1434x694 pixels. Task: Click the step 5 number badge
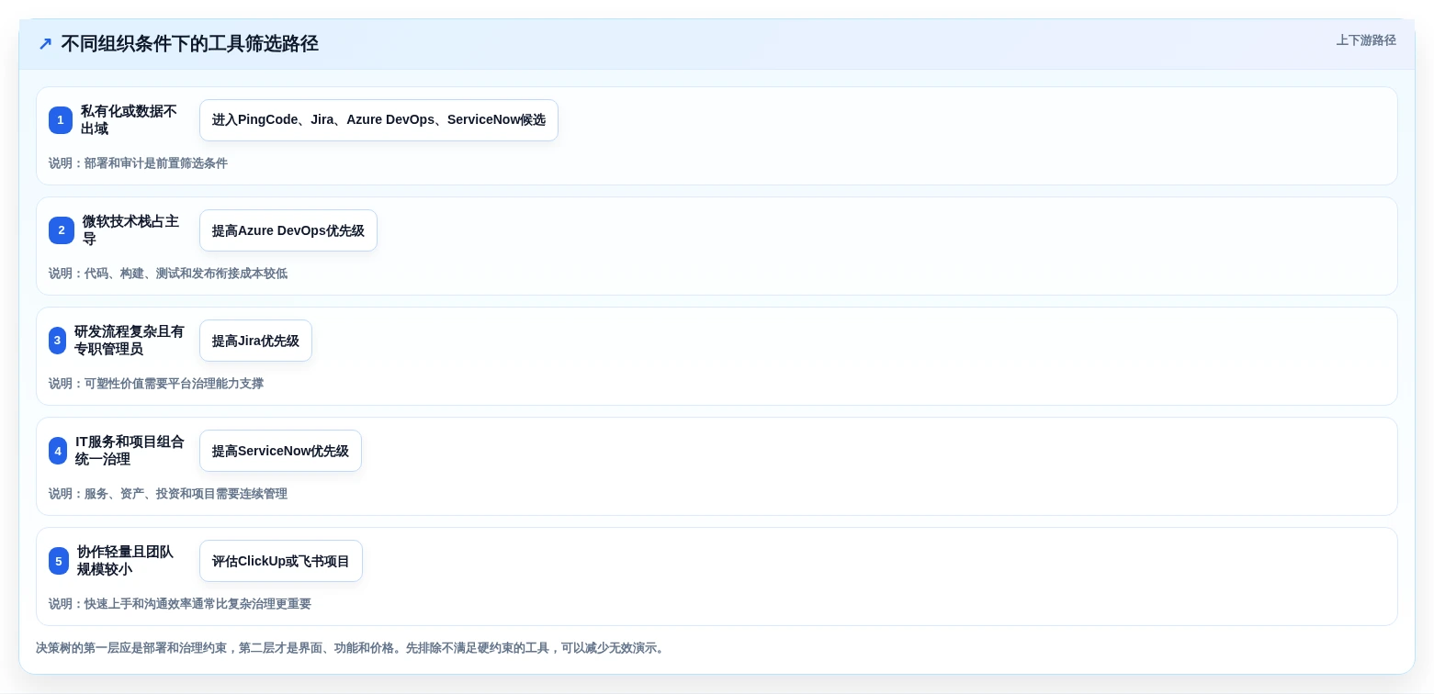tap(59, 561)
